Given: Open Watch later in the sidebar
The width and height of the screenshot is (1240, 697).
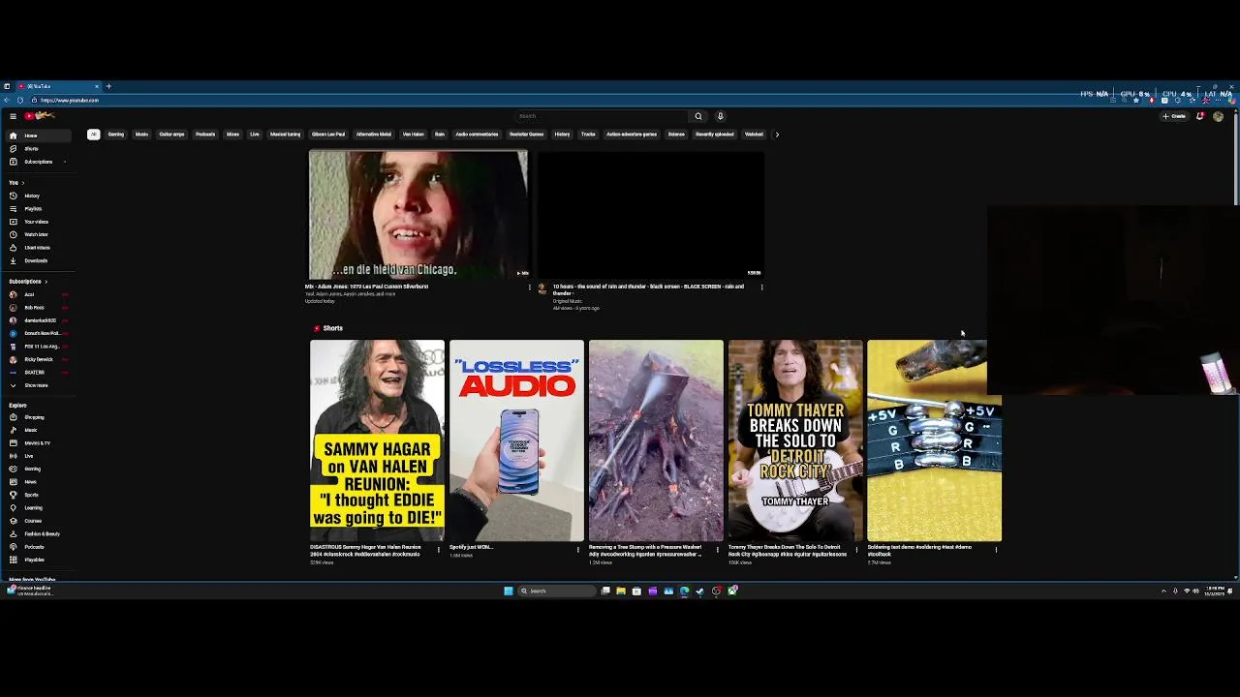Looking at the screenshot, I should click(39, 234).
